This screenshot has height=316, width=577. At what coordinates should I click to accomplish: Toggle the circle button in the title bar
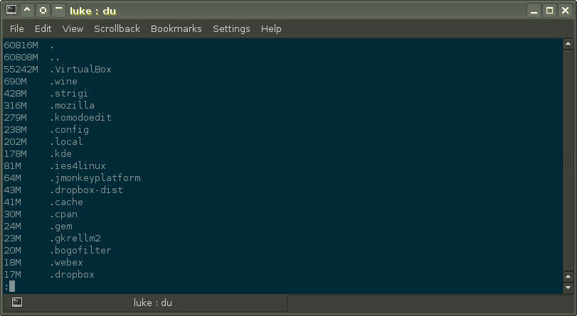tap(43, 10)
